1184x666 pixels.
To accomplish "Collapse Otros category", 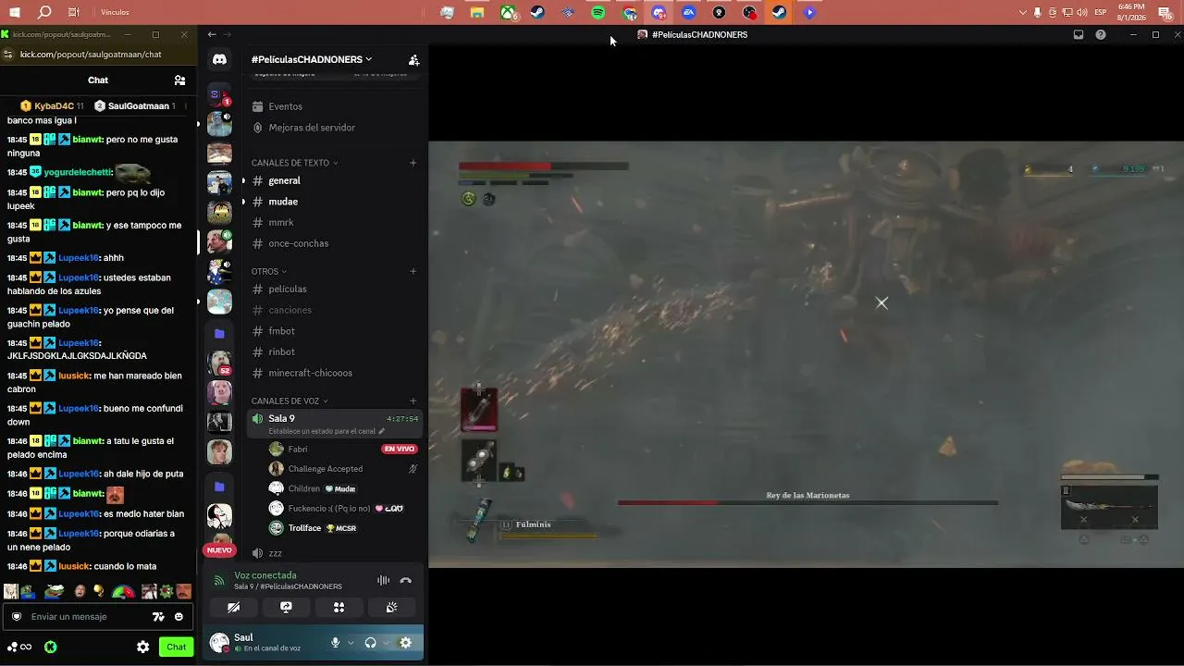I will [x=268, y=272].
